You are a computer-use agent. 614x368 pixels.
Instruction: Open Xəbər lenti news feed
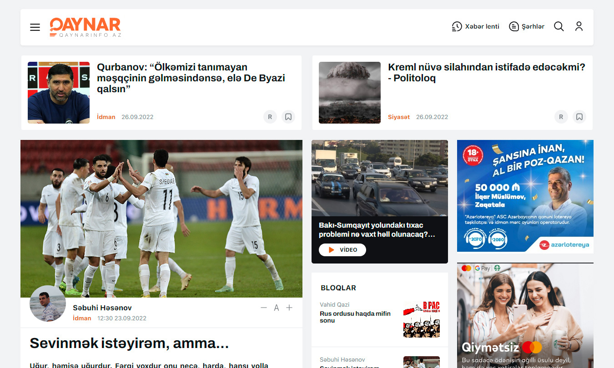[x=475, y=26]
